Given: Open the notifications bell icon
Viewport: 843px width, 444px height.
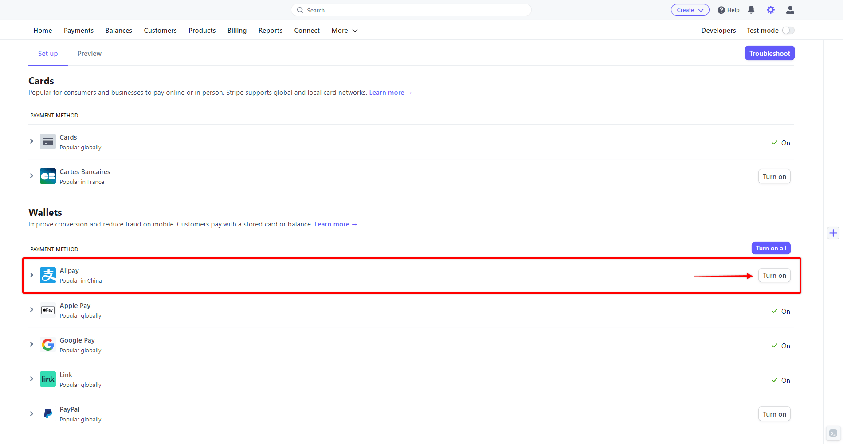Looking at the screenshot, I should tap(751, 10).
